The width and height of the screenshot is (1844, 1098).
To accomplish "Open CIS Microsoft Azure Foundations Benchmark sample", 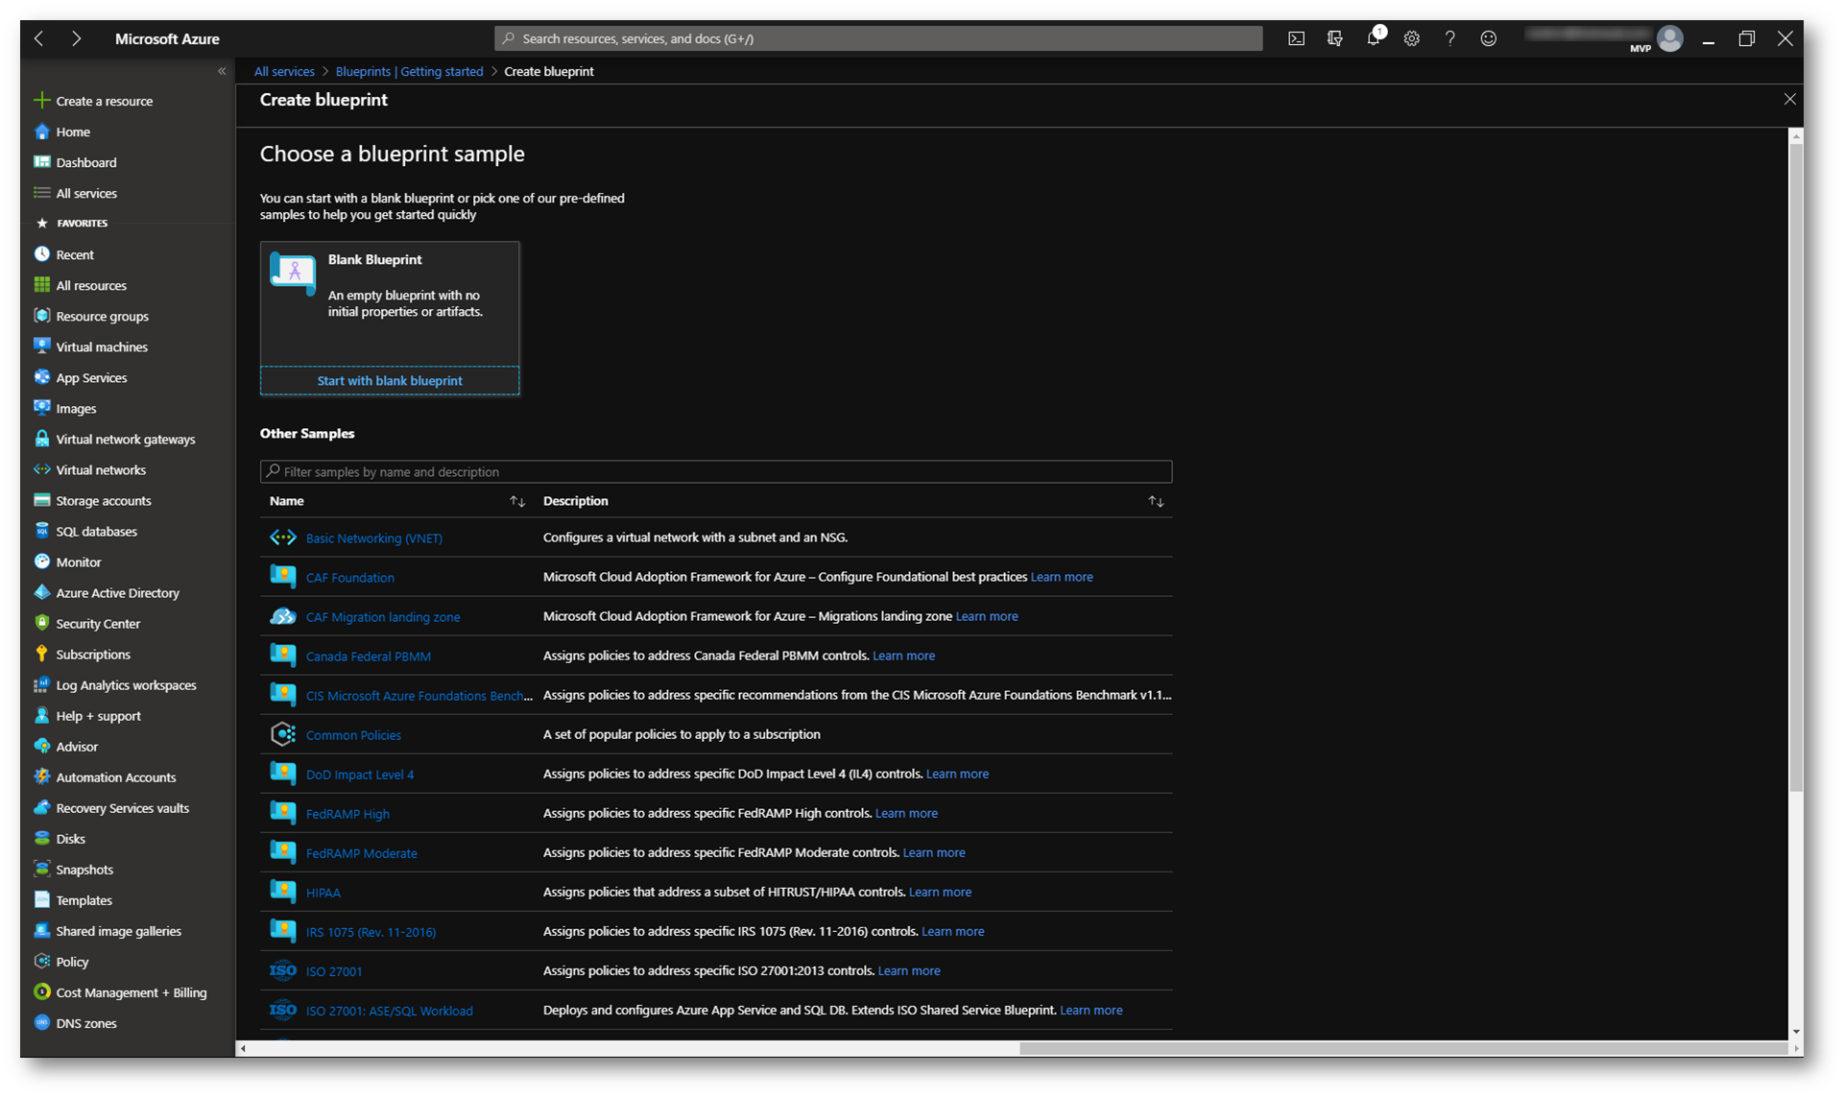I will click(x=419, y=695).
